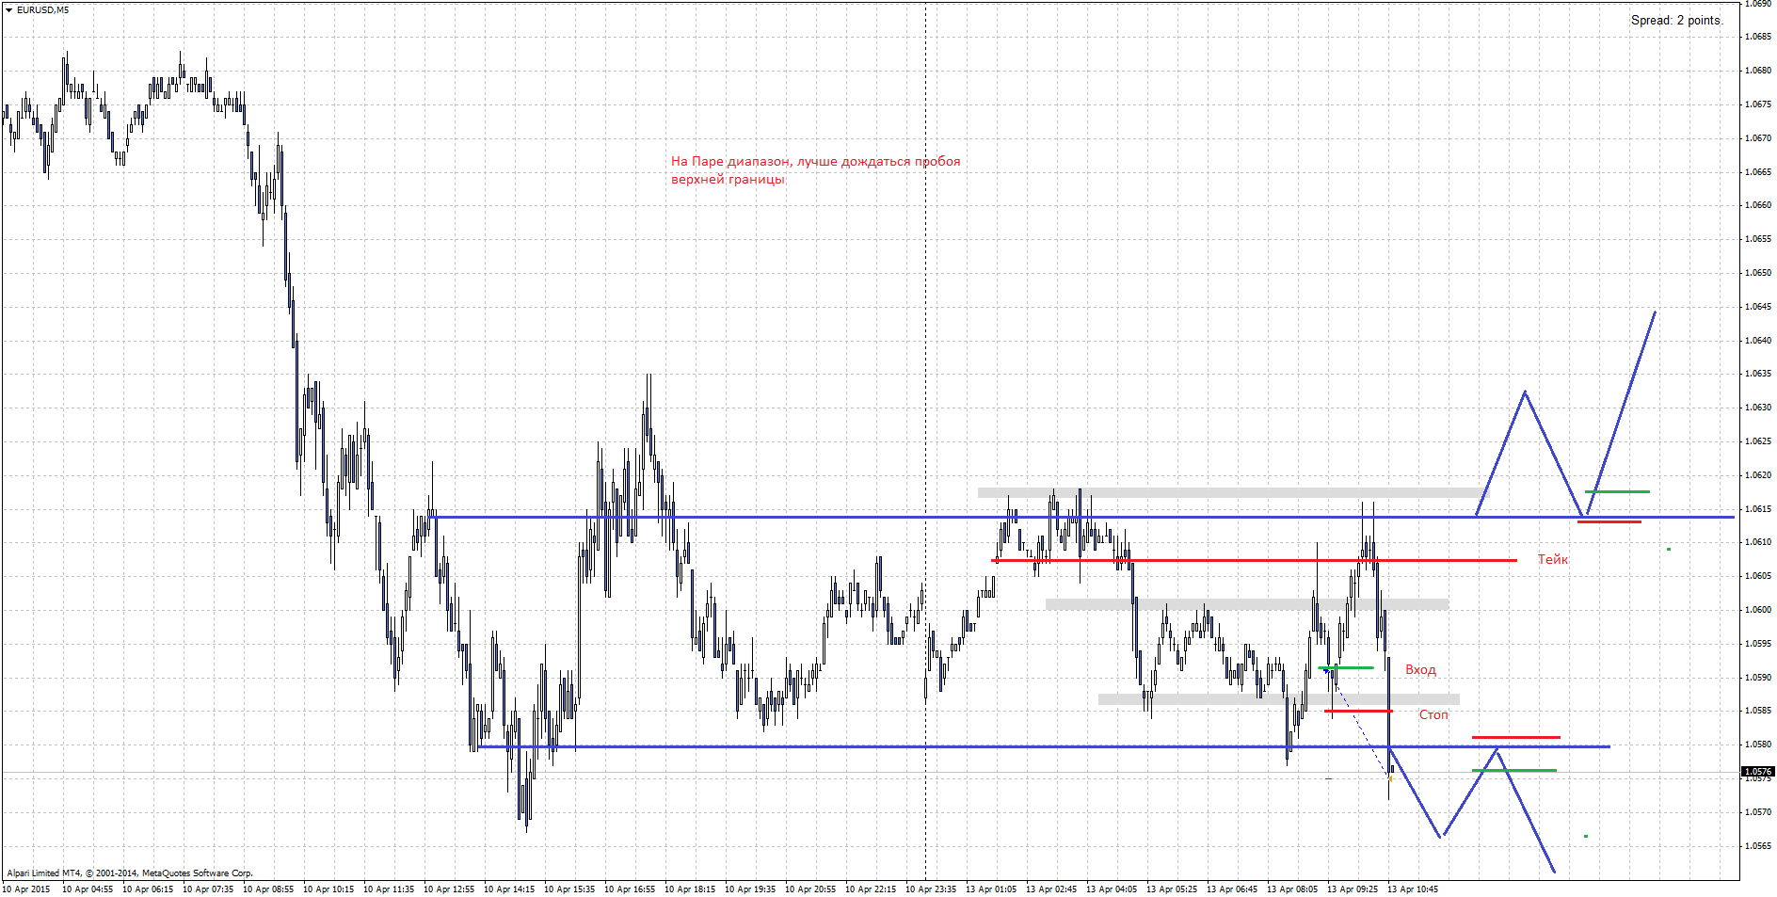
Task: Click time label '13 Apr 05:25'
Action: 1172,889
